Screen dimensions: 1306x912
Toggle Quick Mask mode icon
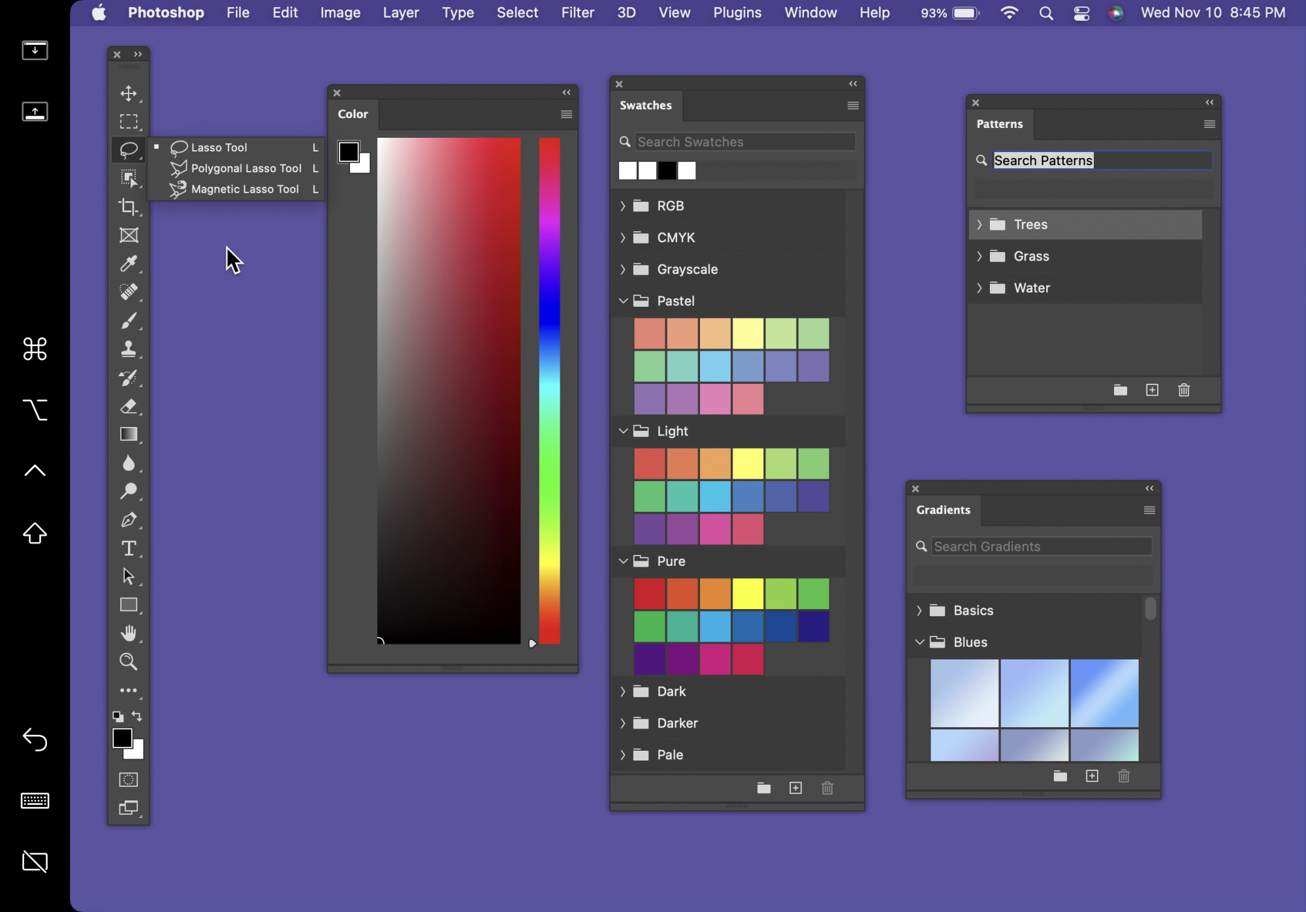(x=128, y=779)
